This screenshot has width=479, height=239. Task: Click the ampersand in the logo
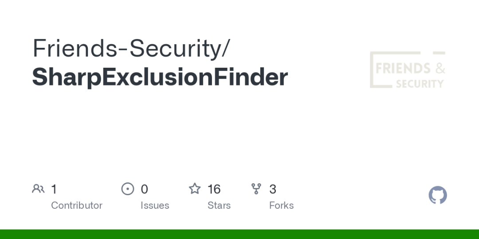[x=440, y=68]
